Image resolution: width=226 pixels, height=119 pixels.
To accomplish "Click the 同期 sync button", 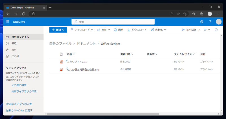I will point(118,30).
